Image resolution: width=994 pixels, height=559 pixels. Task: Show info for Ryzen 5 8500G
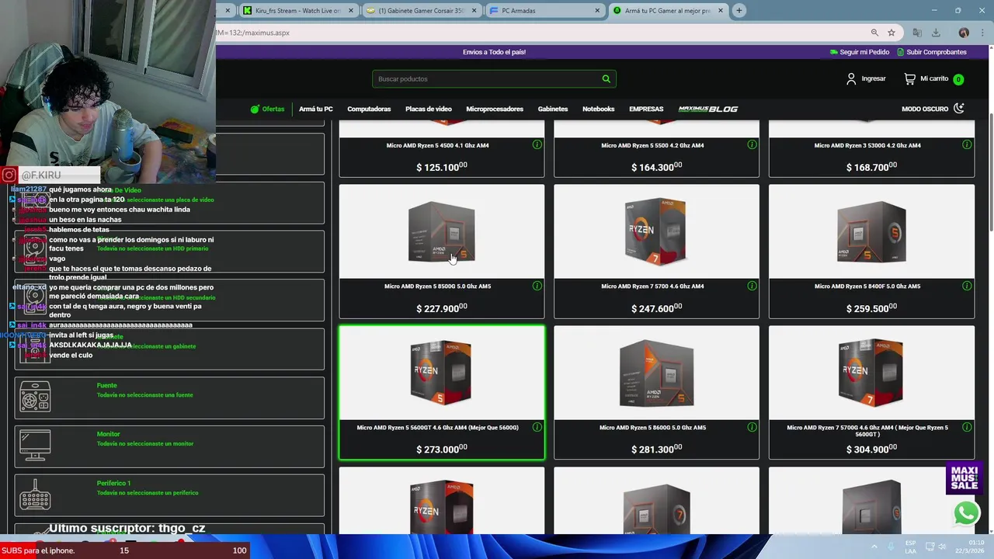tap(537, 286)
